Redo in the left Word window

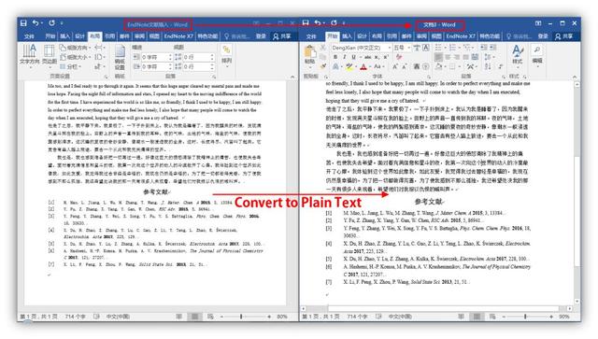51,23
